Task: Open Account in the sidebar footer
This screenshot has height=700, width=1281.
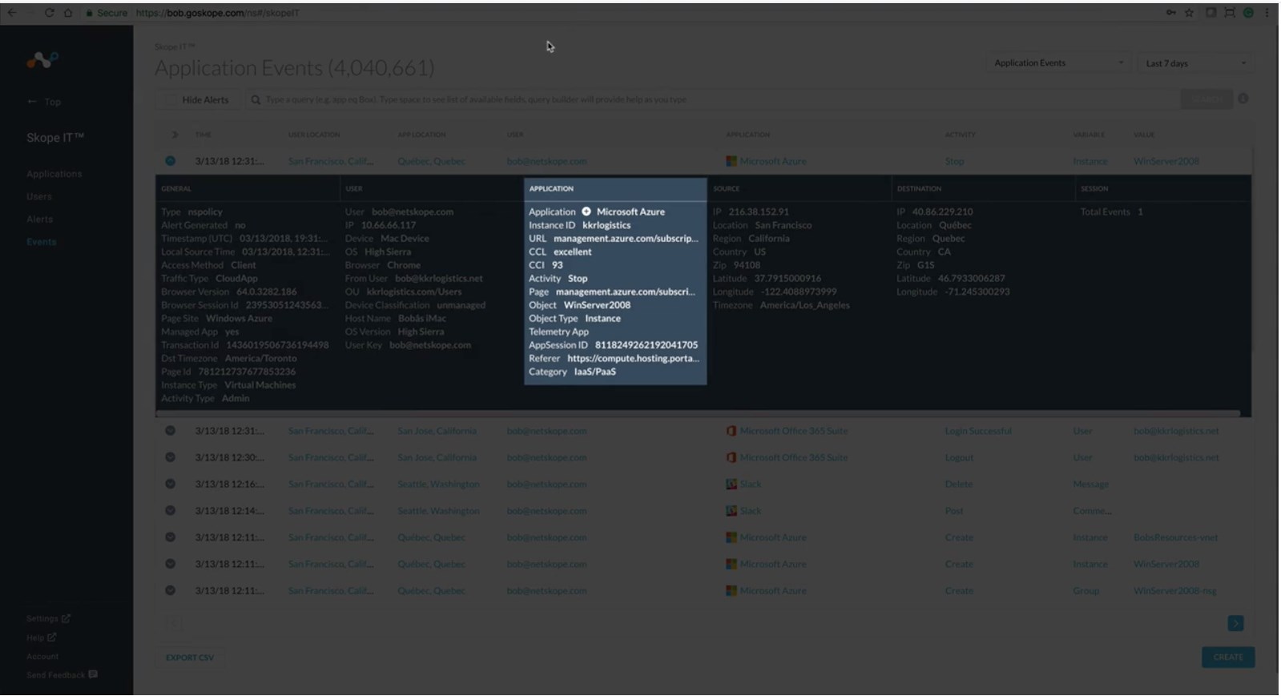Action: (42, 656)
